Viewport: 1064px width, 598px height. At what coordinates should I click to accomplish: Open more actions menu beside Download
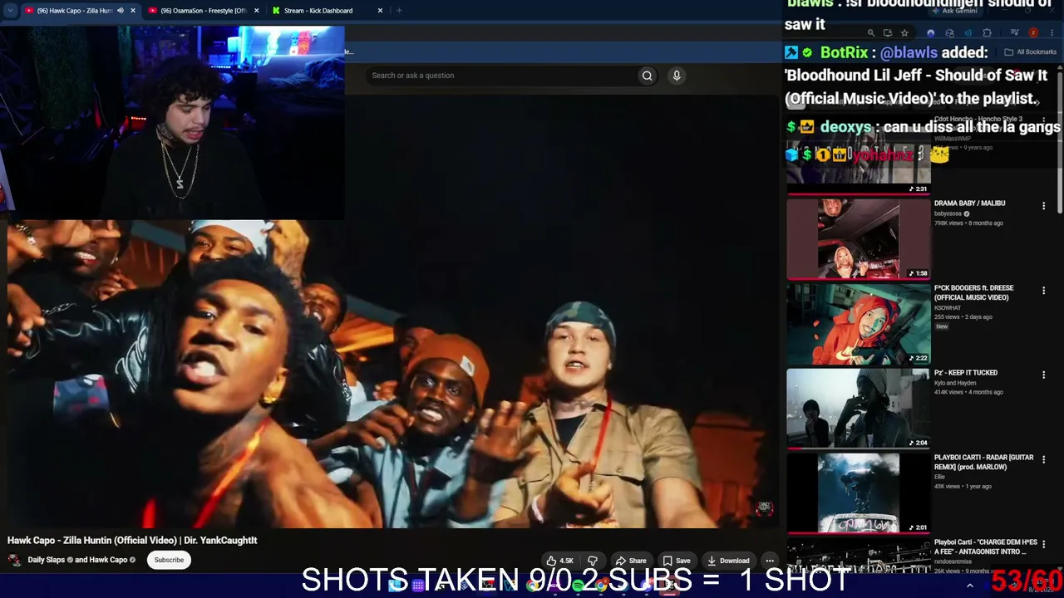(x=770, y=561)
